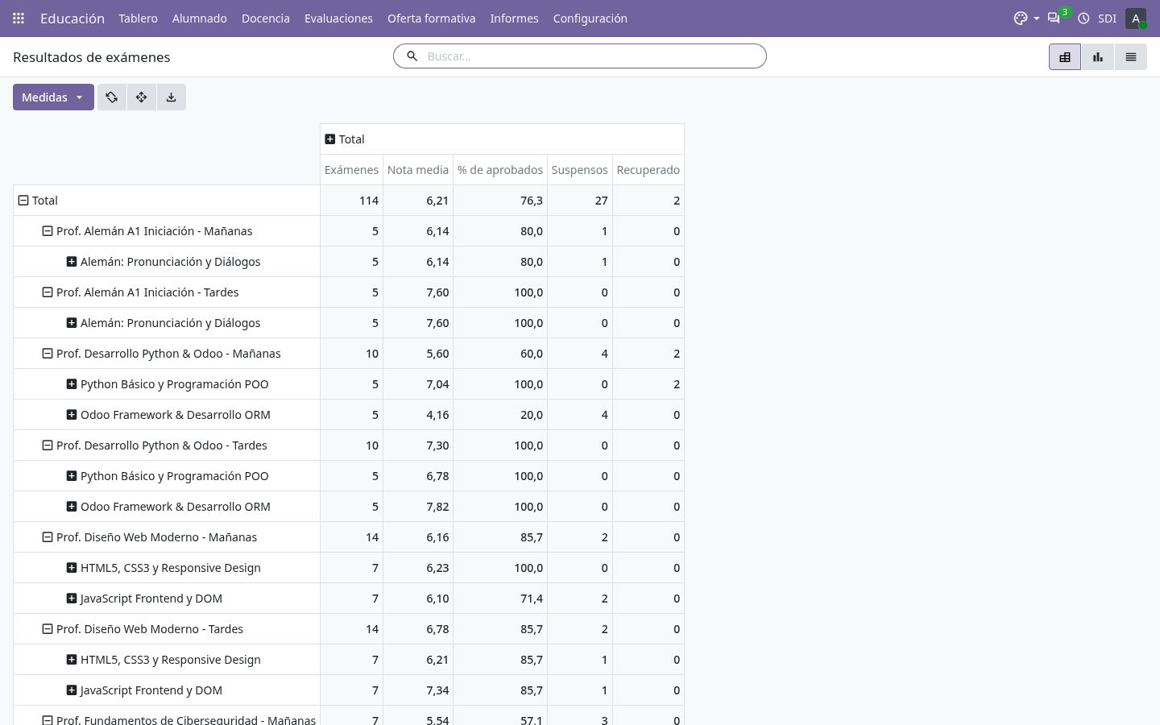Switch to graph view icon
This screenshot has width=1160, height=725.
[1098, 56]
